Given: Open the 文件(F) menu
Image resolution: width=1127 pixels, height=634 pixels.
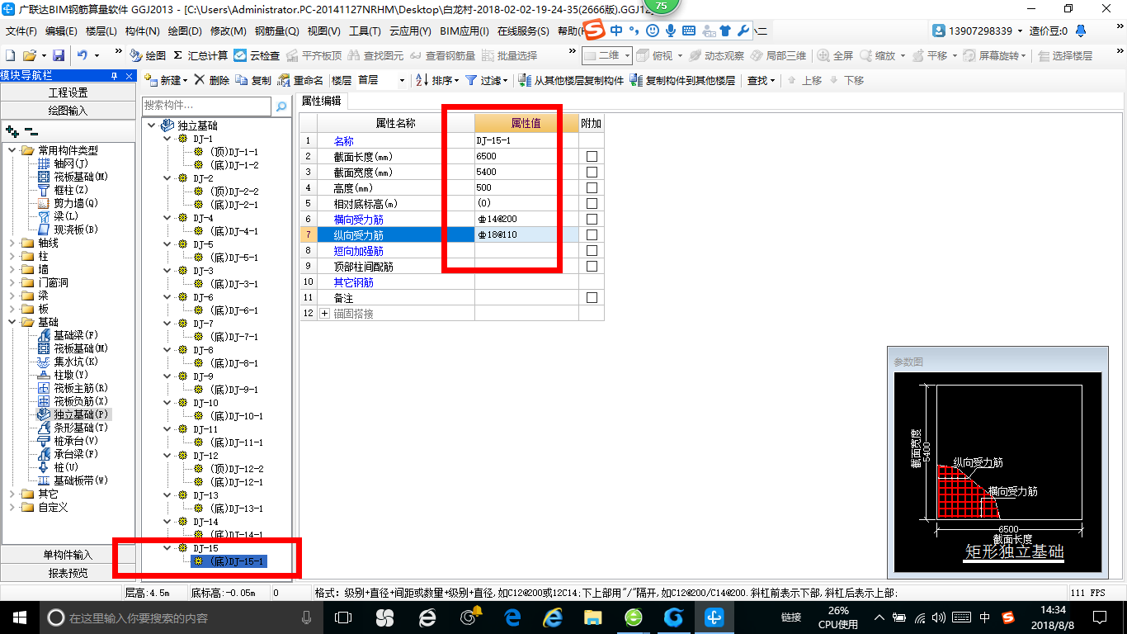Looking at the screenshot, I should 21,31.
